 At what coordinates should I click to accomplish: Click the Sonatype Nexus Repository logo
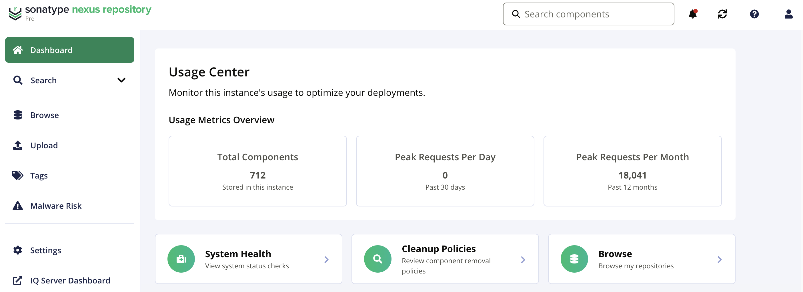pos(80,13)
